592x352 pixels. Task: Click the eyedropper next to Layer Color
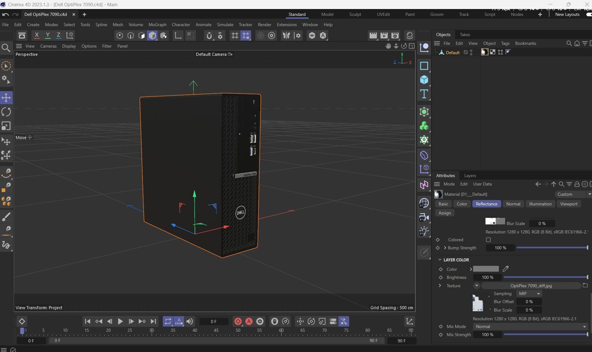(505, 269)
